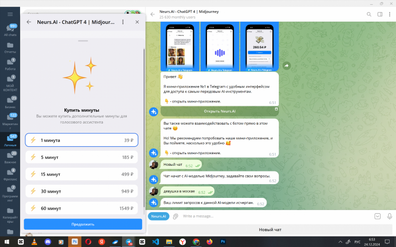Screen dimensions: 396x247
Task: Select the 60 минут option
Action: 81,208
